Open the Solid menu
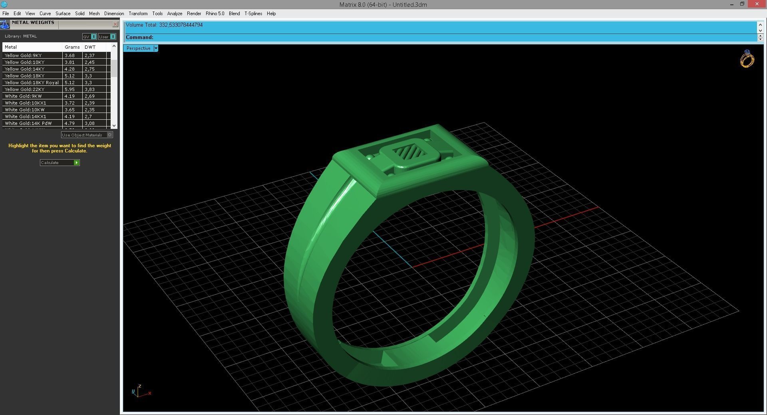767x415 pixels. 80,14
